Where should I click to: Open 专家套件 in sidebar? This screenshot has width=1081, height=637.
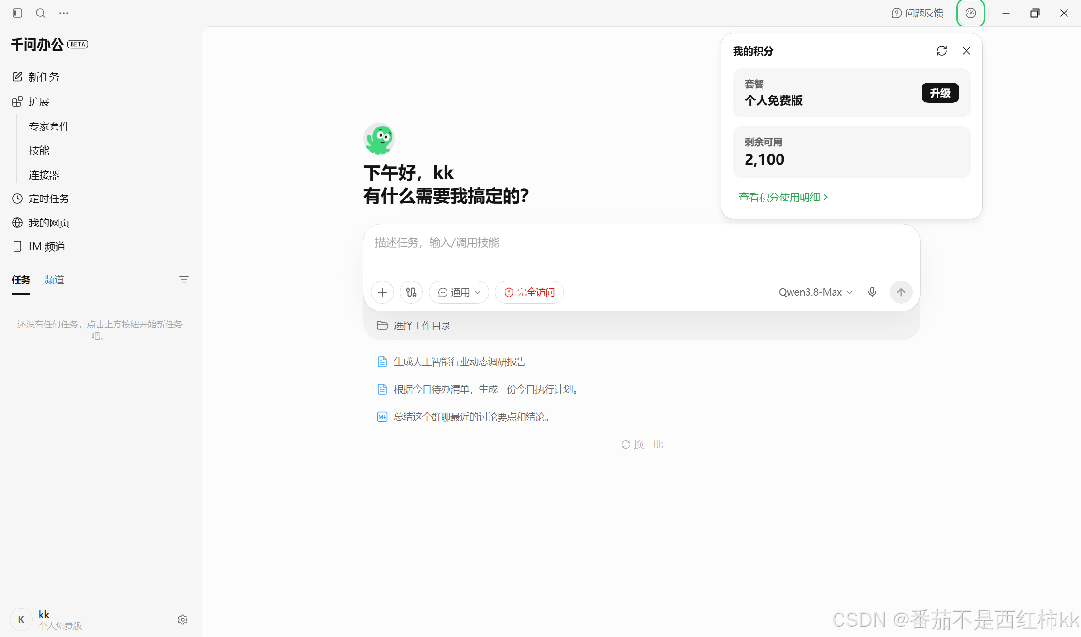[x=49, y=126]
